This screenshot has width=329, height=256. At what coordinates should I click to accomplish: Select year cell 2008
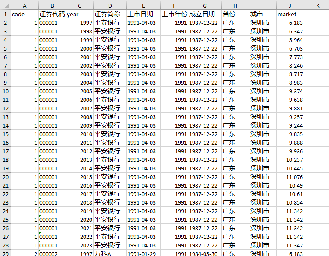[x=79, y=117]
